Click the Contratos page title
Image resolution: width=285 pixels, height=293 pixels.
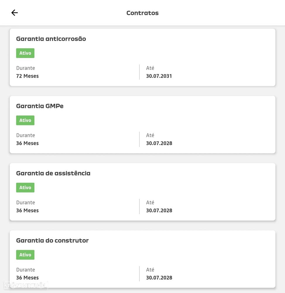pos(142,13)
